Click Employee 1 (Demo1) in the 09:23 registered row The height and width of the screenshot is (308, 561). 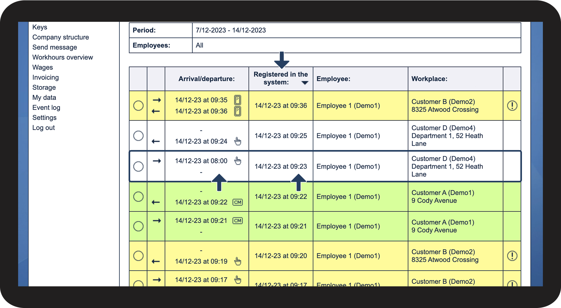click(x=348, y=166)
